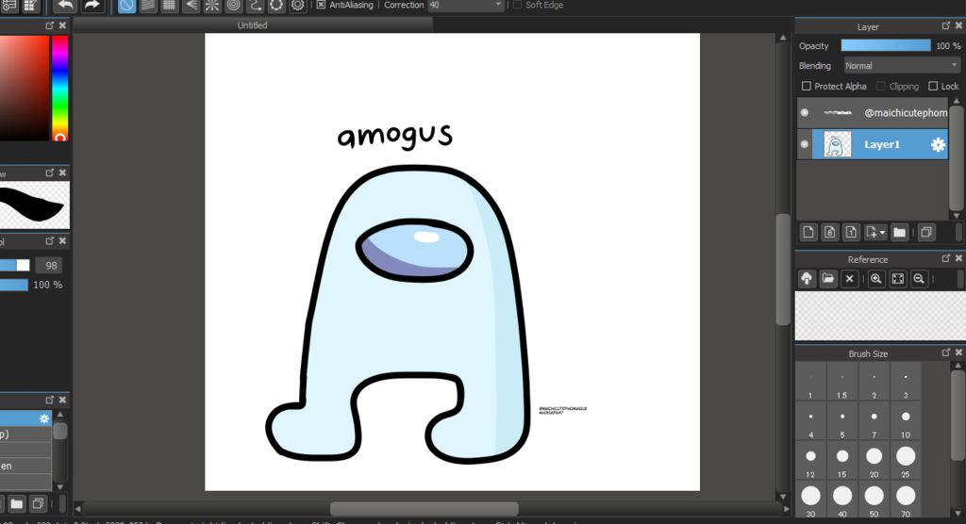The height and width of the screenshot is (524, 966).
Task: Select brush size 70
Action: [x=906, y=500]
